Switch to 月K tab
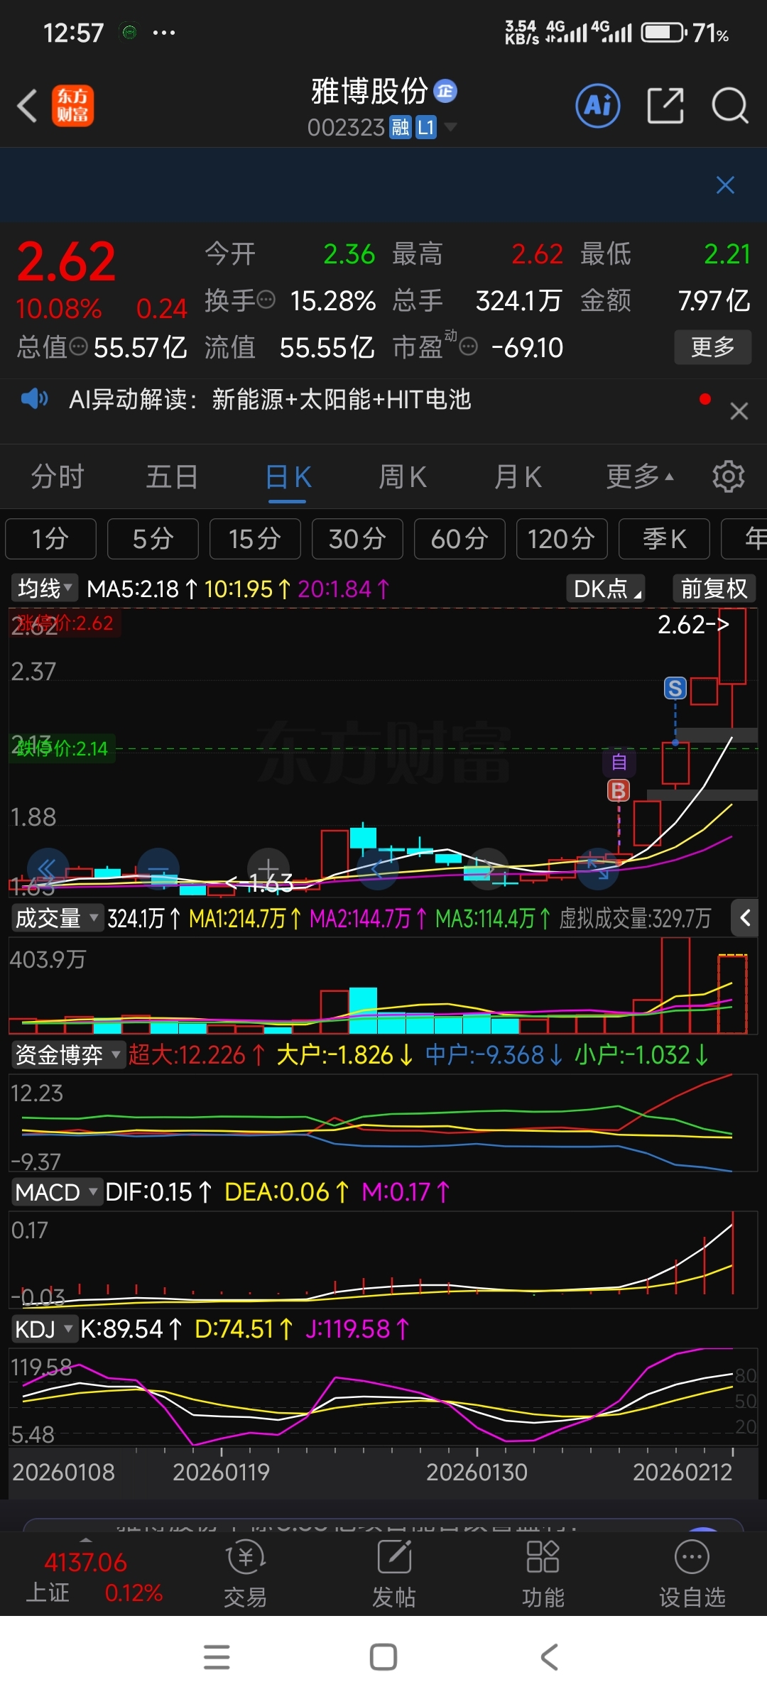The height and width of the screenshot is (1704, 767). pyautogui.click(x=518, y=476)
